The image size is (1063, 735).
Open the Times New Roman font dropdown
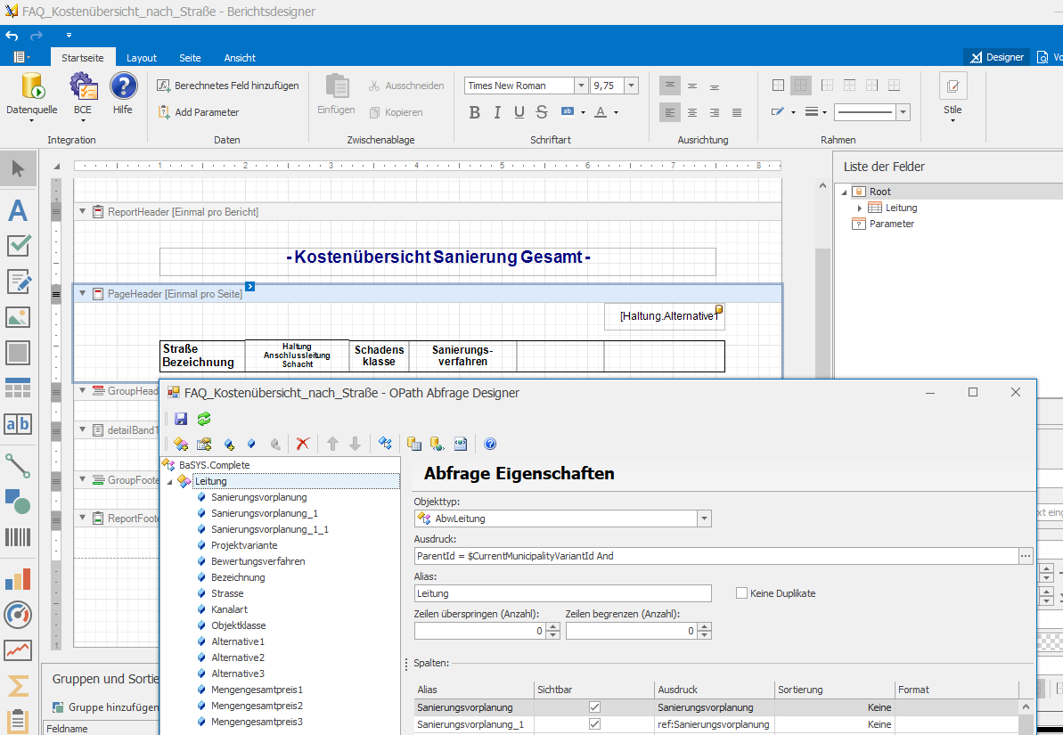[x=581, y=86]
